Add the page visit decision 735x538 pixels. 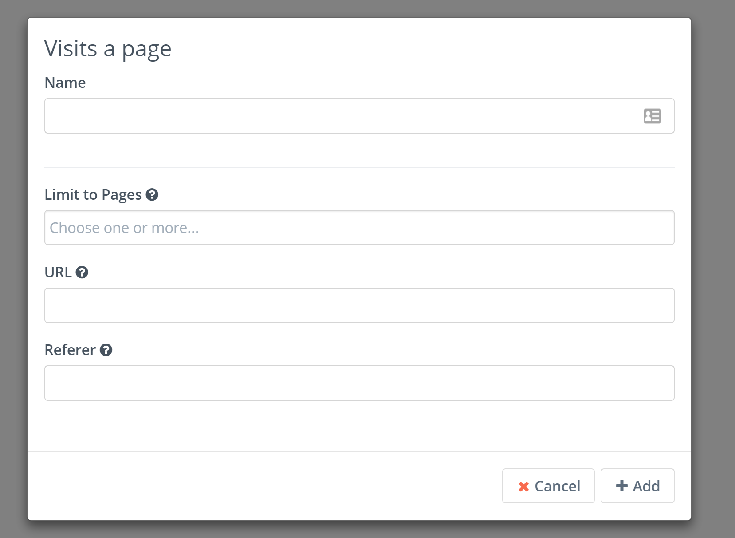click(637, 486)
